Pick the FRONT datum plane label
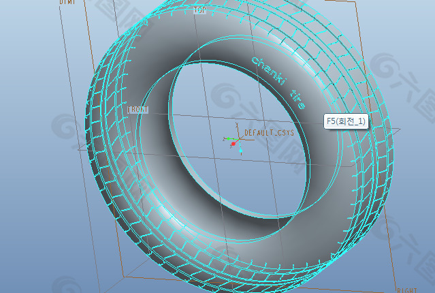 click(x=138, y=109)
